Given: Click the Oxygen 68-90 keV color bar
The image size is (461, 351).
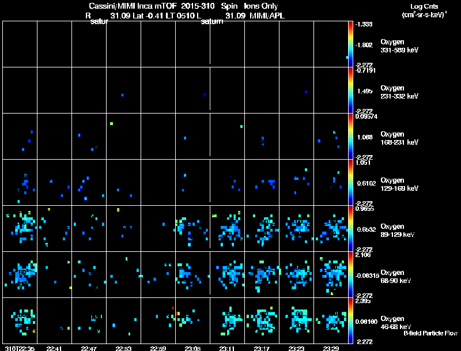Looking at the screenshot, I should coord(350,274).
